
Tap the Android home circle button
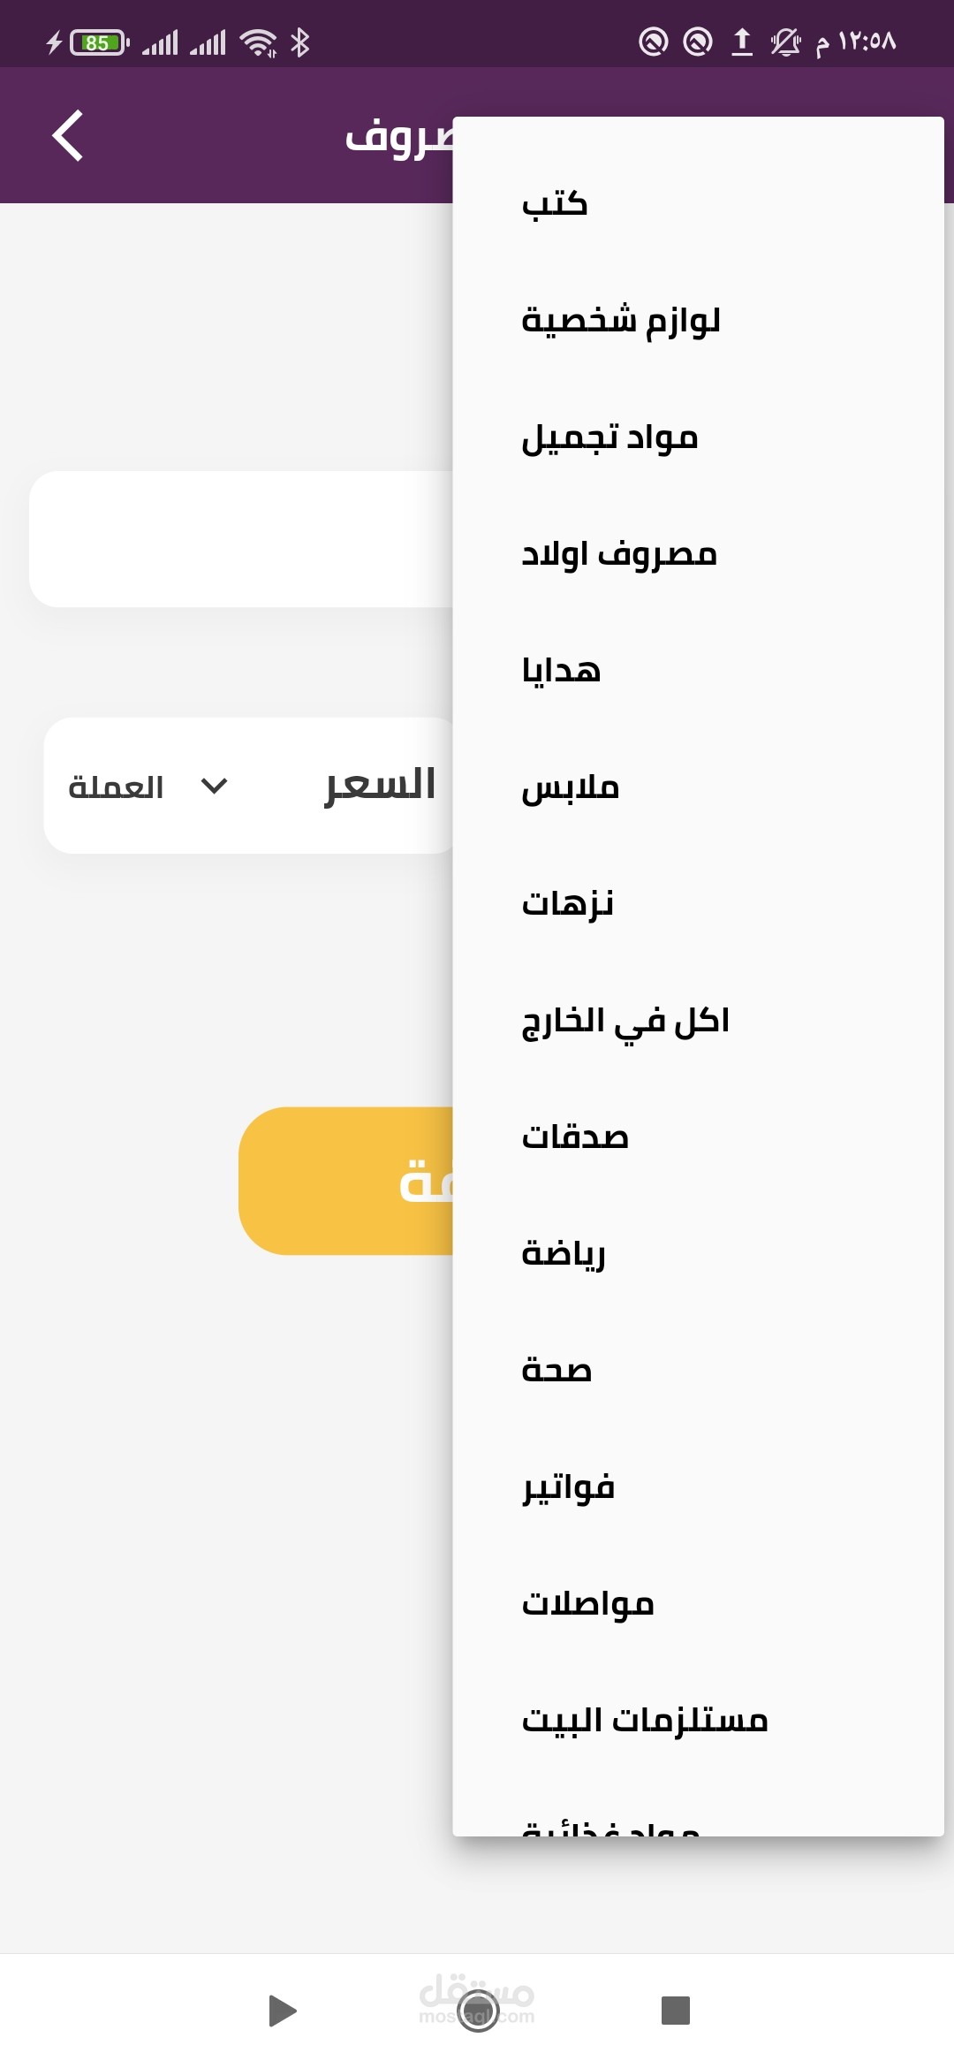478,2011
